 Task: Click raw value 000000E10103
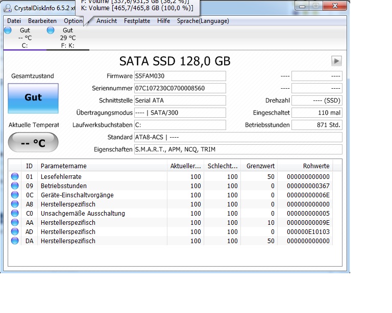pyautogui.click(x=308, y=232)
